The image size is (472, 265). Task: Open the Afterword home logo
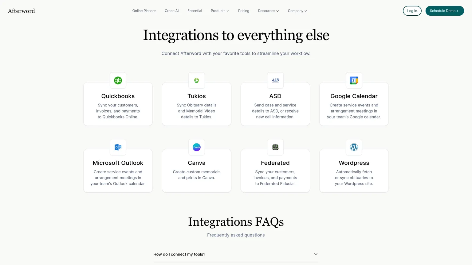click(22, 11)
